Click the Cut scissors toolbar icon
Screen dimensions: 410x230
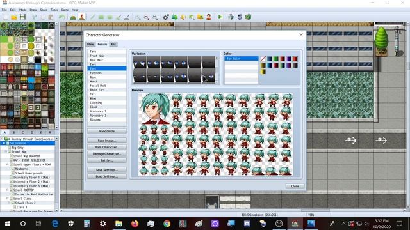pyautogui.click(x=34, y=17)
